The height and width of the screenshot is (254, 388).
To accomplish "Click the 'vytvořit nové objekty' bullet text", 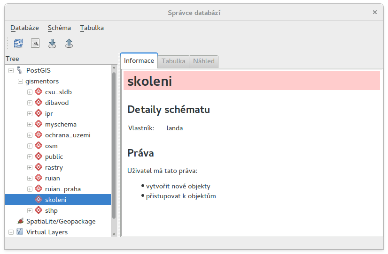I will click(x=178, y=186).
